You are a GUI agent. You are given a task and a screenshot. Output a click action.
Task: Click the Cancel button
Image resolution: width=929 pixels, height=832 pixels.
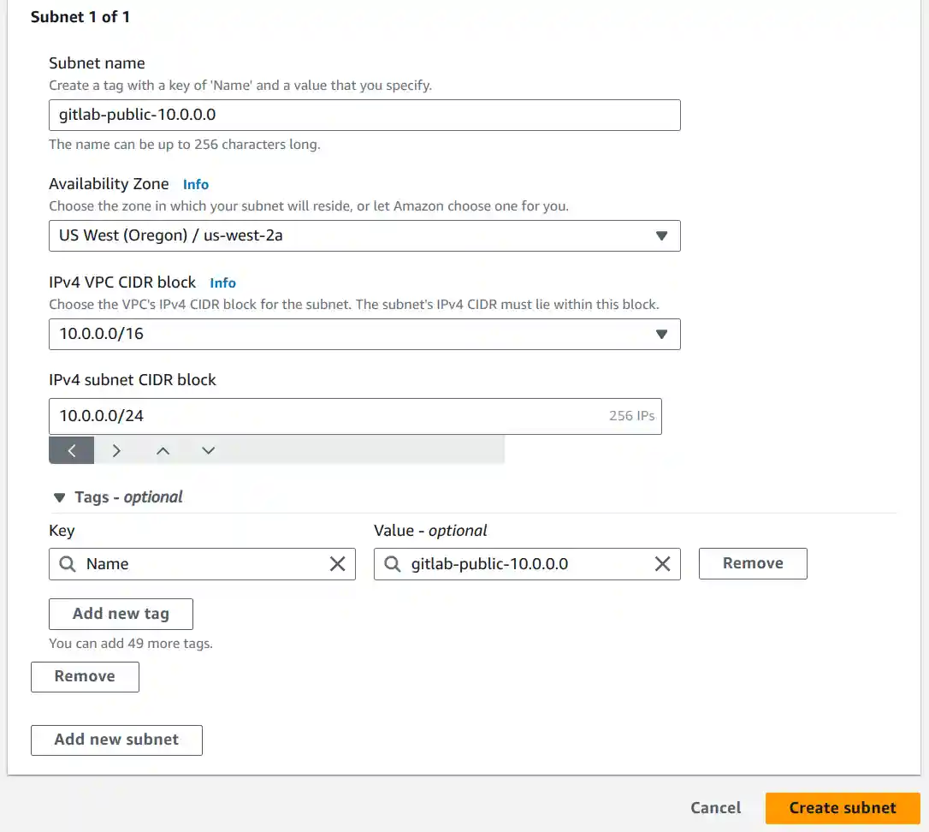(715, 807)
